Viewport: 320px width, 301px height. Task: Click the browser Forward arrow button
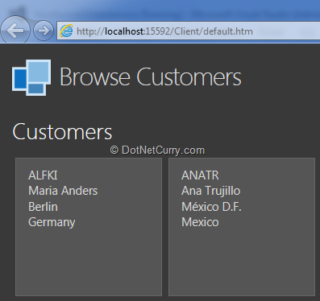(44, 31)
